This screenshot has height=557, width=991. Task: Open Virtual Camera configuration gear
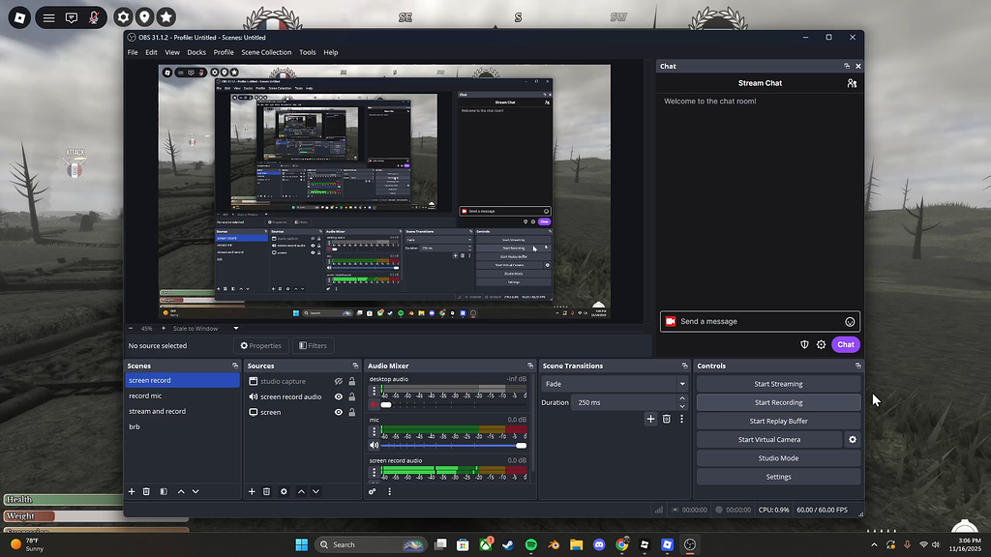pyautogui.click(x=852, y=440)
